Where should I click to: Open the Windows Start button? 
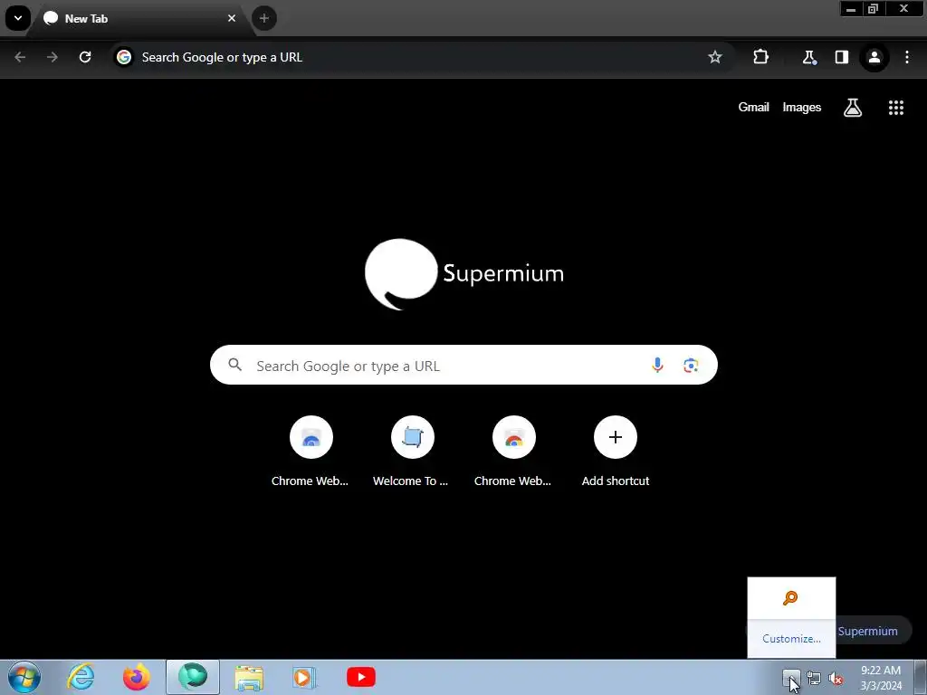24,677
